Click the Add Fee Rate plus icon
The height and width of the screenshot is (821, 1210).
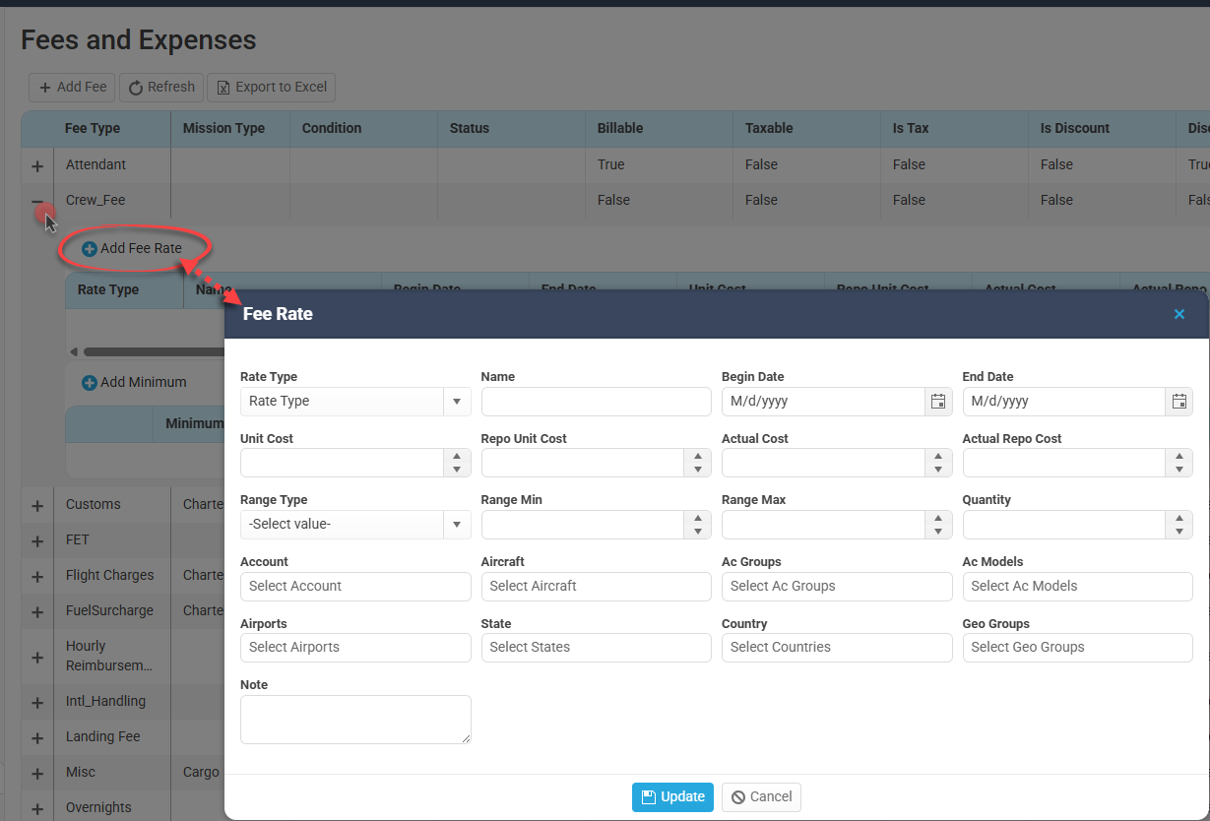pyautogui.click(x=90, y=249)
